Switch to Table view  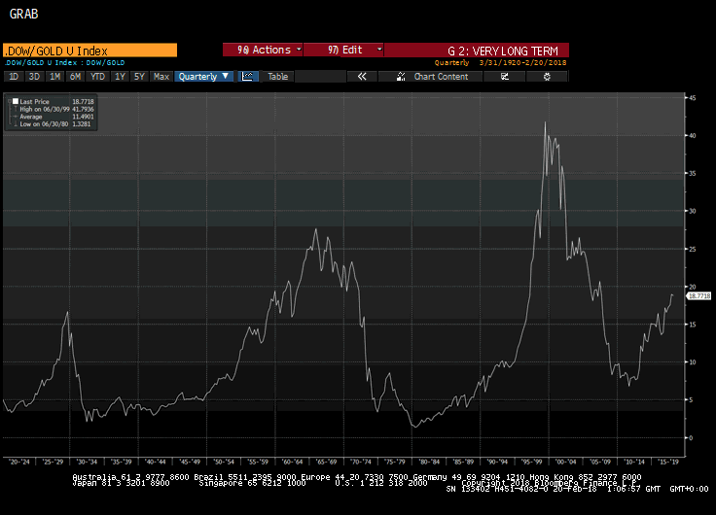277,77
